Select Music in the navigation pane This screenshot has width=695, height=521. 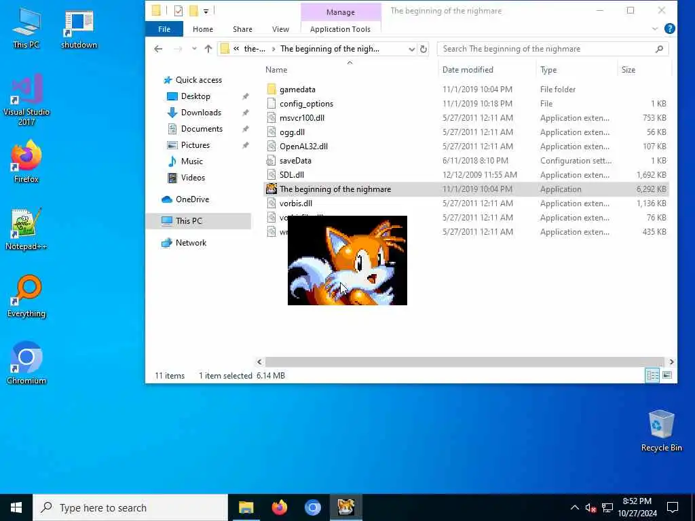(x=191, y=161)
